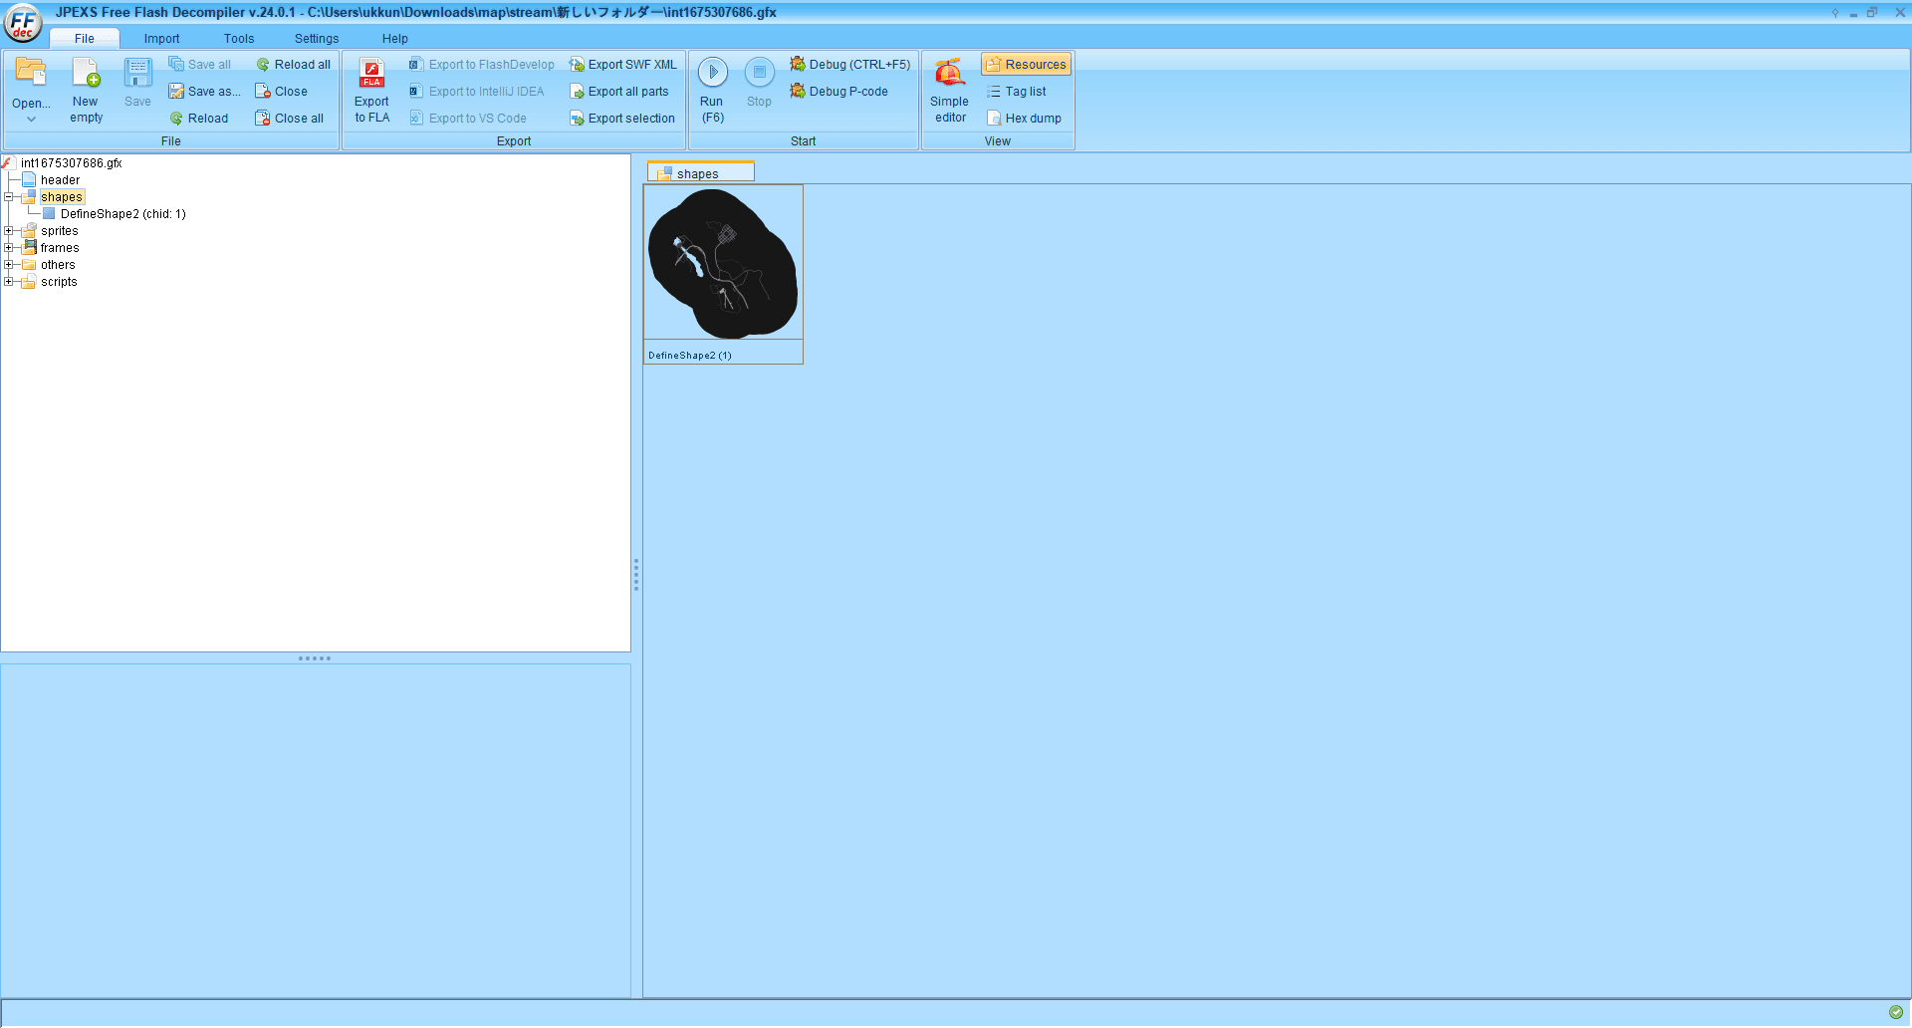The height and width of the screenshot is (1028, 1912).
Task: Click the New empty file icon
Action: click(x=86, y=74)
